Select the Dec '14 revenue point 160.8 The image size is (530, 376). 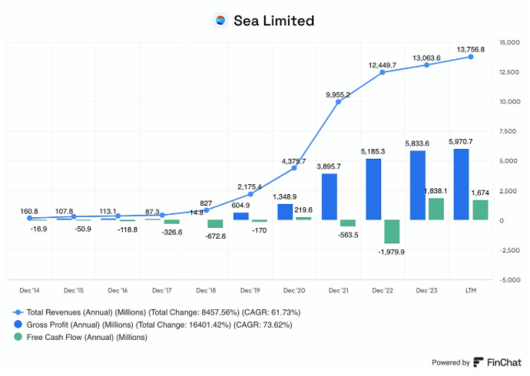29,218
